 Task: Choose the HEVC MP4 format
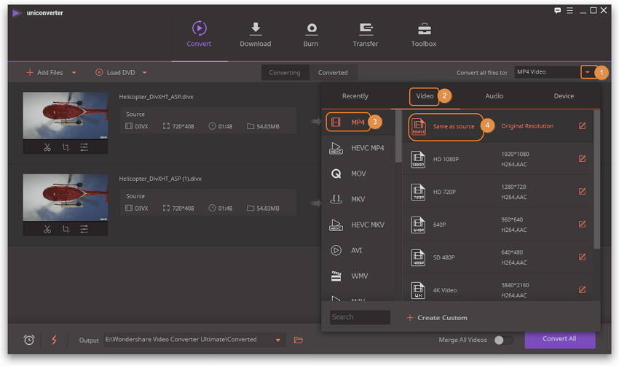tap(359, 148)
